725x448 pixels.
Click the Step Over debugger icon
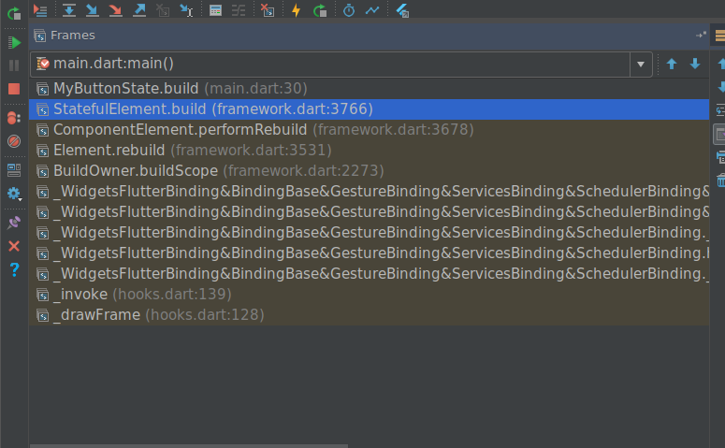[x=69, y=10]
